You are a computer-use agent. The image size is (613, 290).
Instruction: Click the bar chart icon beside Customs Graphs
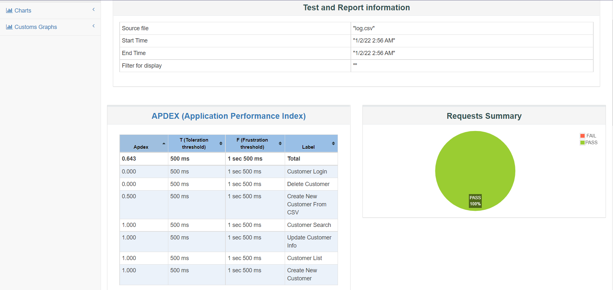point(9,27)
